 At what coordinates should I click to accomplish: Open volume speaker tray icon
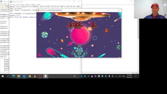120,76
